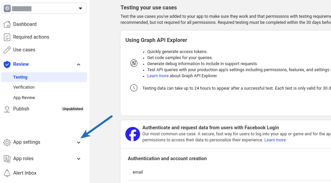Click the Facebook logo icon

point(133,134)
